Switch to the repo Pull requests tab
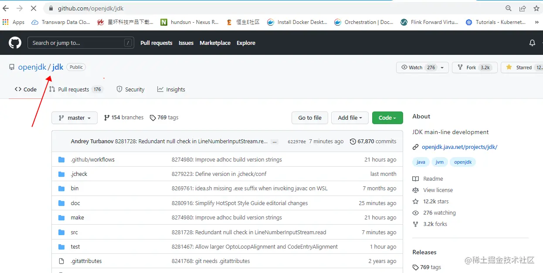Image resolution: width=543 pixels, height=273 pixels. (76, 89)
